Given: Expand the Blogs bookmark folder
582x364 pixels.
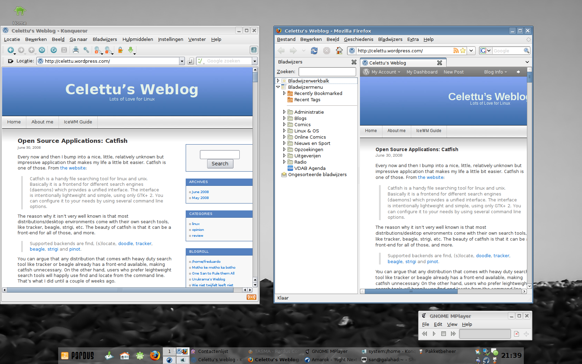Looking at the screenshot, I should pyautogui.click(x=284, y=118).
